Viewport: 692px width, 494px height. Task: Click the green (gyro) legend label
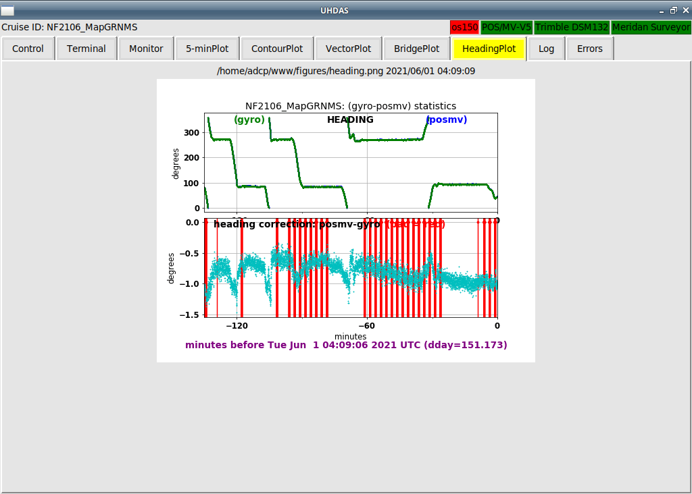249,119
